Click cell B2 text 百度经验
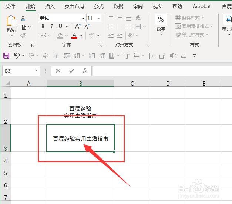The width and height of the screenshot is (232, 204). [x=80, y=108]
